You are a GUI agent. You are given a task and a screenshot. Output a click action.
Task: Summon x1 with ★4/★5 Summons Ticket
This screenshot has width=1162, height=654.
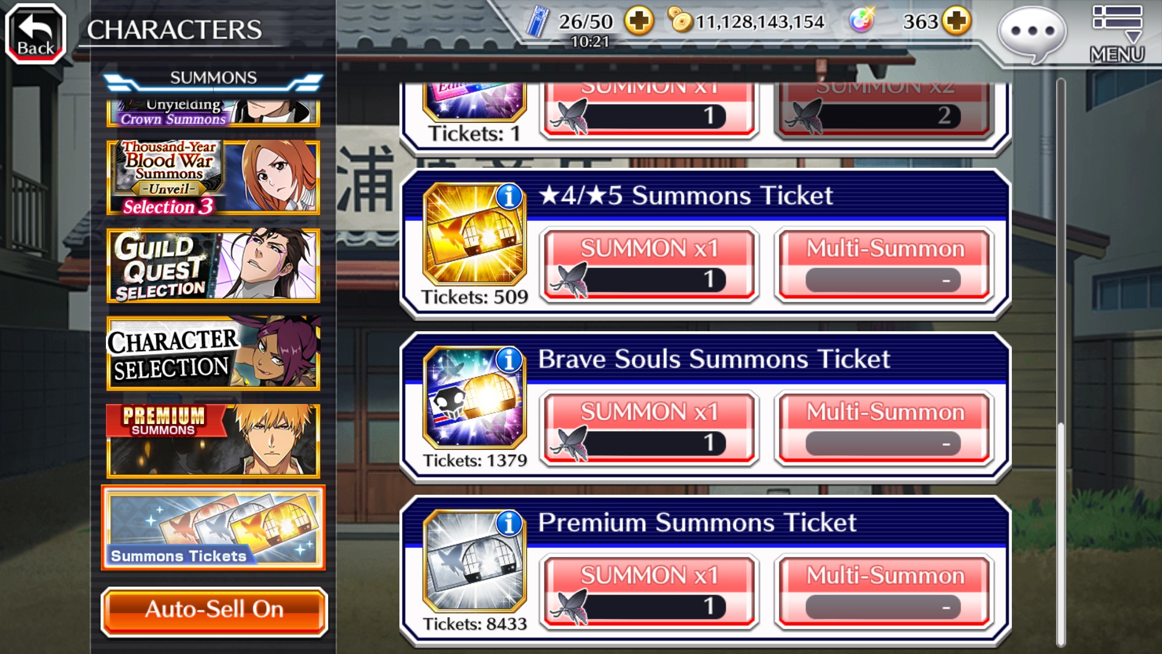tap(649, 265)
